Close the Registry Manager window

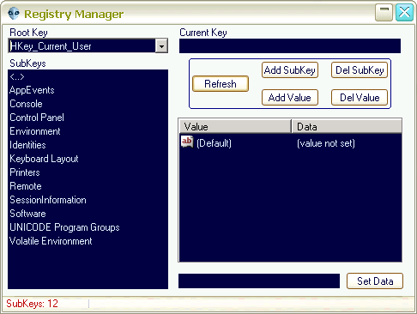404,13
